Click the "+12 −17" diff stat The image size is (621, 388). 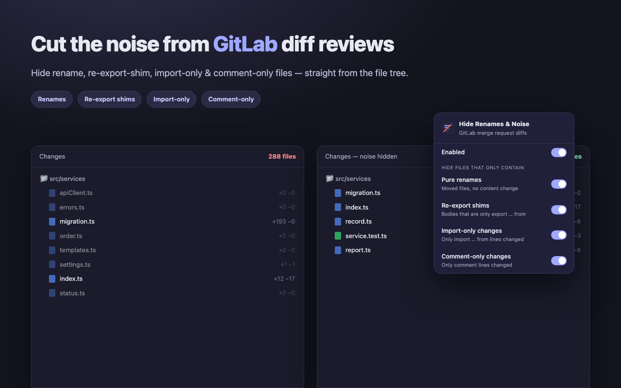tap(284, 279)
